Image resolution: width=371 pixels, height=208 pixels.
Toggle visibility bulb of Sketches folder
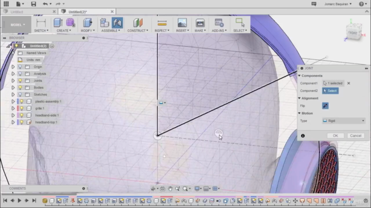click(20, 94)
